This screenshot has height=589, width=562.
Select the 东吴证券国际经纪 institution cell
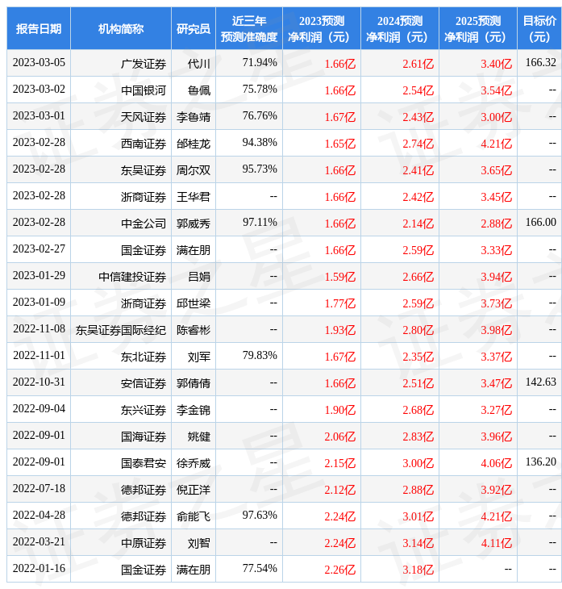(x=121, y=330)
